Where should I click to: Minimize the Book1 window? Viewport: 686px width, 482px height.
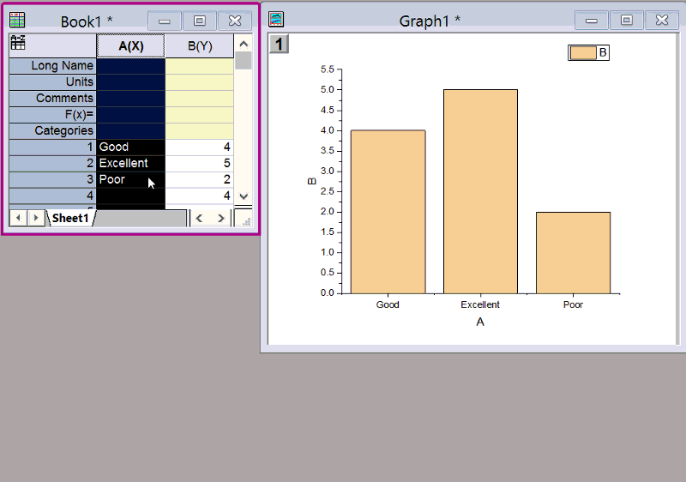coord(165,21)
